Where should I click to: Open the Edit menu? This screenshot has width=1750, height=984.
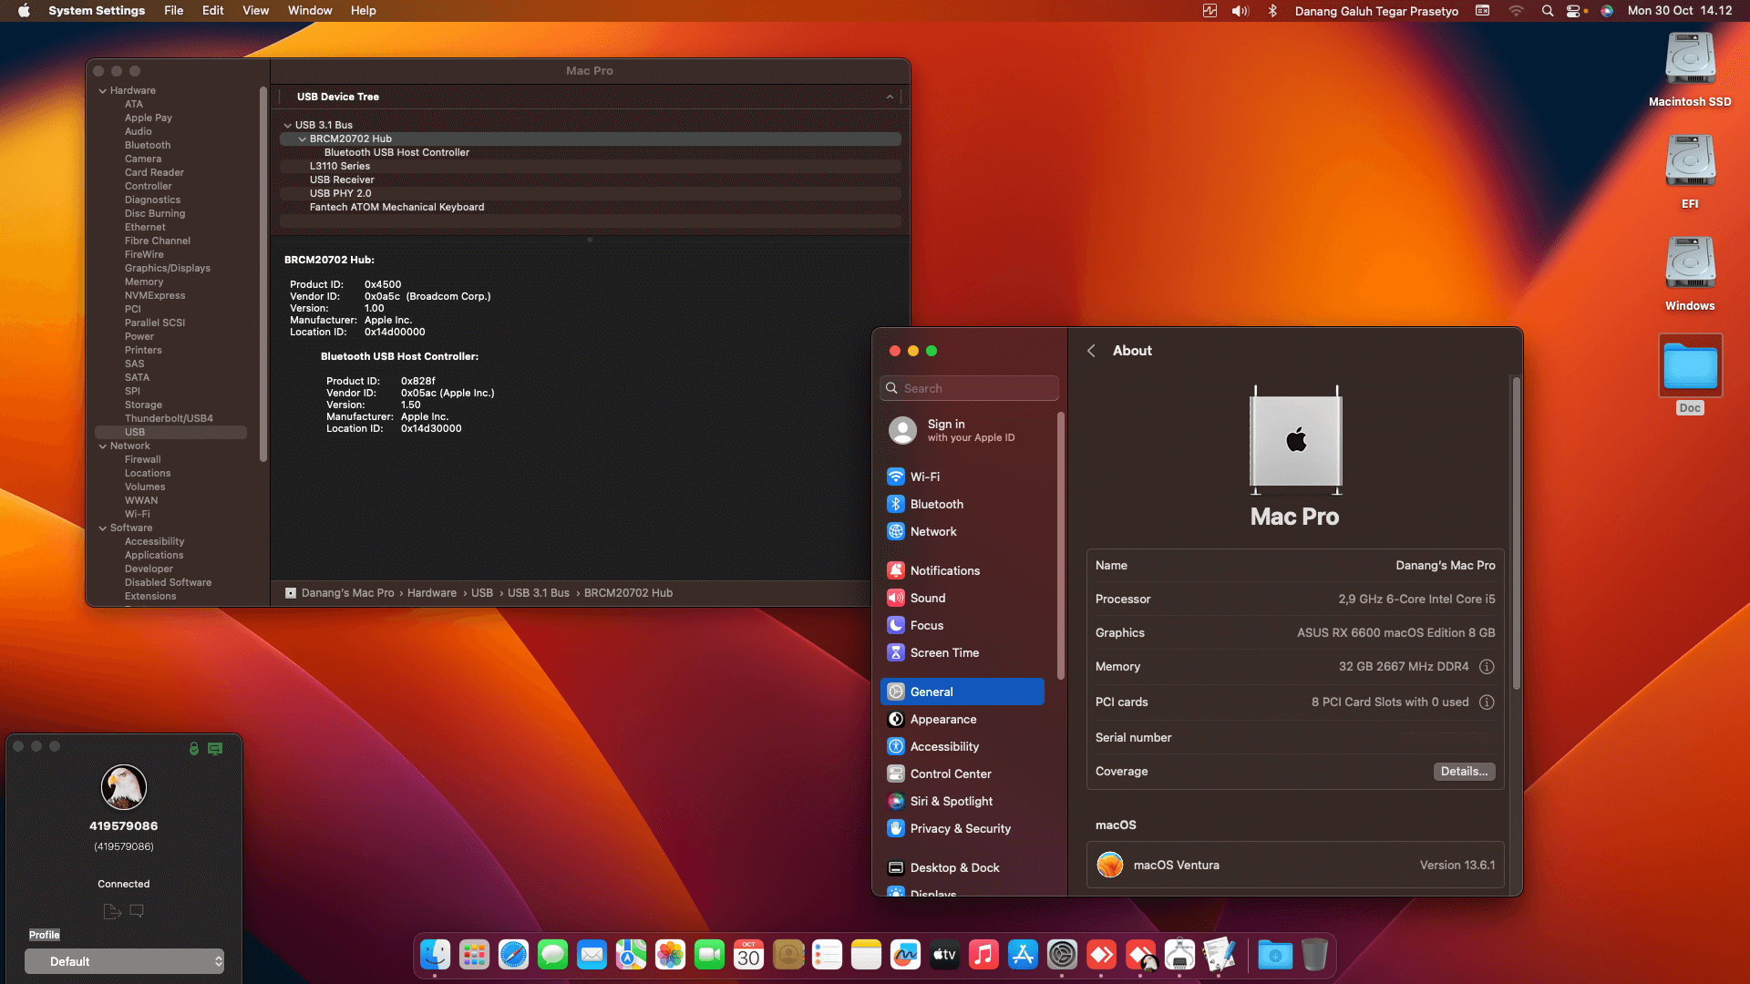(x=212, y=11)
